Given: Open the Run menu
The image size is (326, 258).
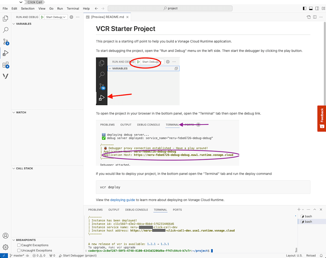Looking at the screenshot, I should point(60,8).
